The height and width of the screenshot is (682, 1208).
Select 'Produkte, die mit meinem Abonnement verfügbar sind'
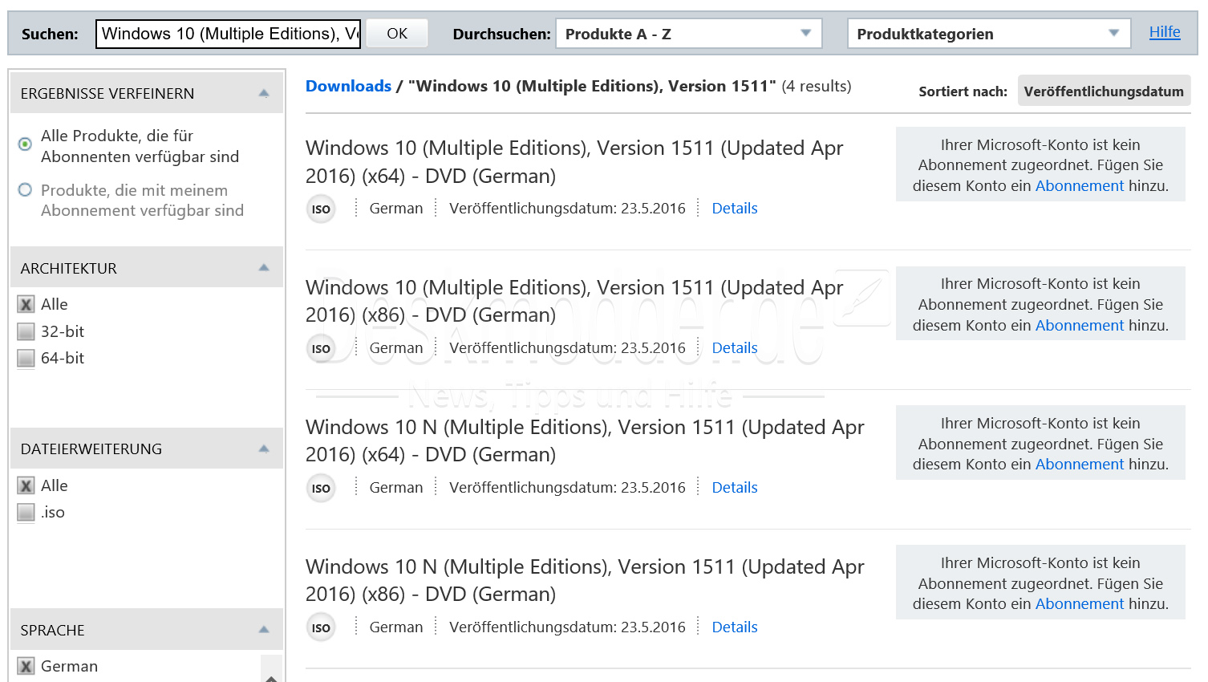point(25,190)
